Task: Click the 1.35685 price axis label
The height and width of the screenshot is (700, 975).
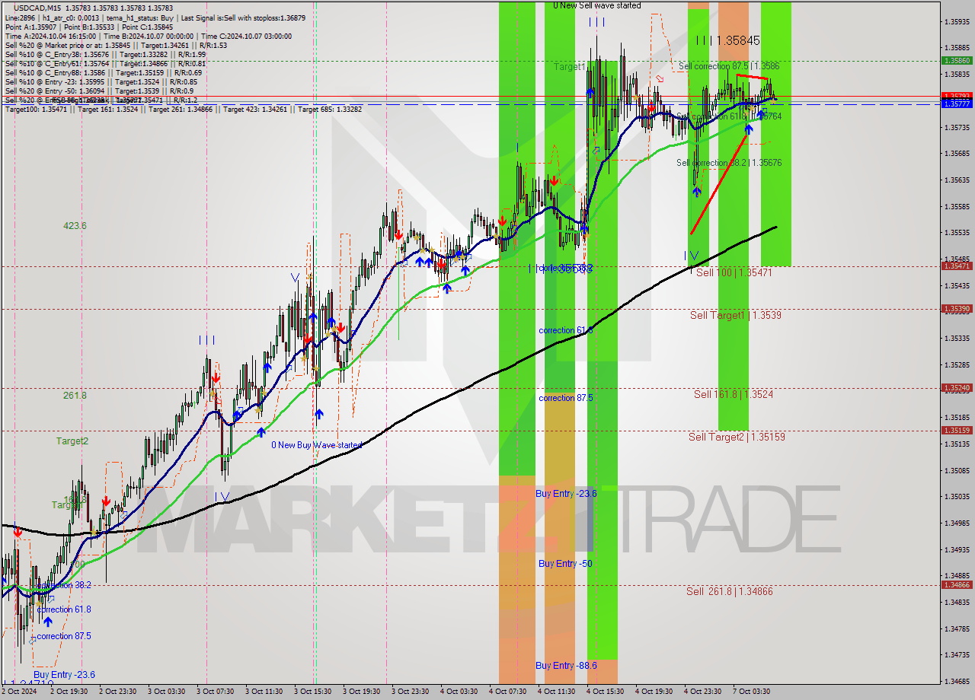Action: (957, 153)
